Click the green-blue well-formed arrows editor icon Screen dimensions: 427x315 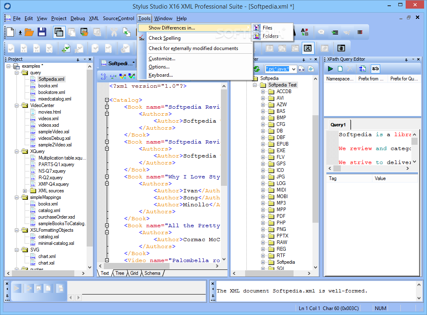point(113,76)
